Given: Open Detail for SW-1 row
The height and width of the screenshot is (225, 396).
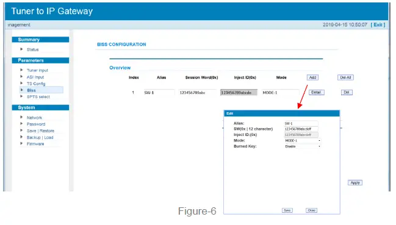Looking at the screenshot, I should (316, 93).
